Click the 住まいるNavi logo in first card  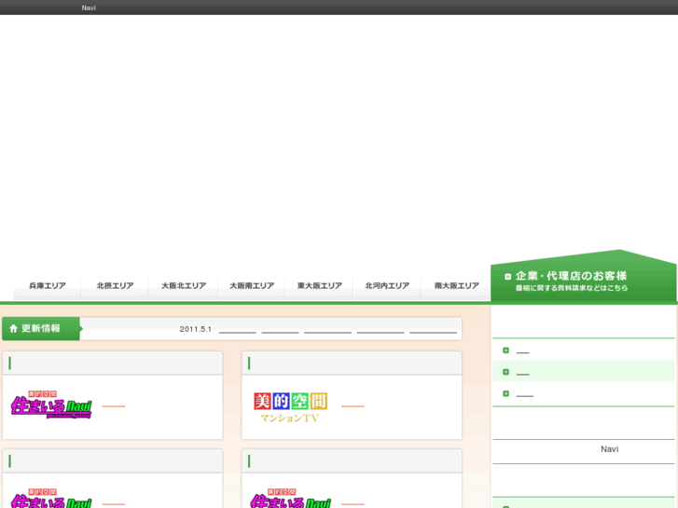[51, 405]
